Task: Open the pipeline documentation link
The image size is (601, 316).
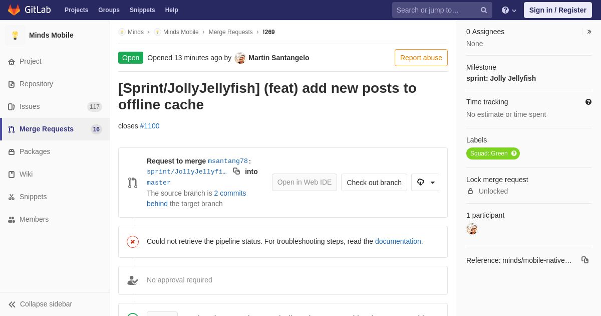Action: coord(399,241)
